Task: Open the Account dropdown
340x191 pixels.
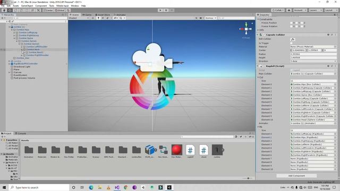Action: tap(300, 10)
